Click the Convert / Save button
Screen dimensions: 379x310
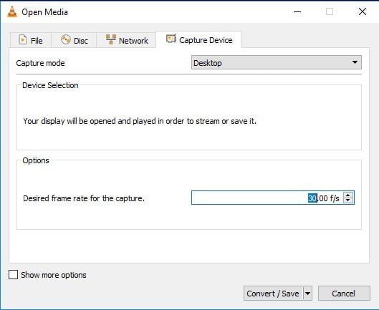pos(274,294)
